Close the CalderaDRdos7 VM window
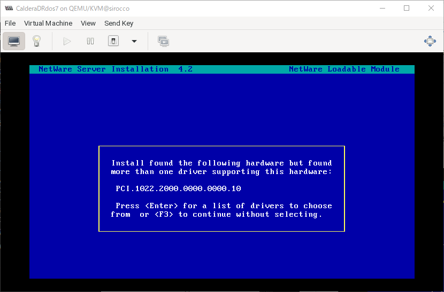Screen dimensions: 444x292 coord(431,8)
